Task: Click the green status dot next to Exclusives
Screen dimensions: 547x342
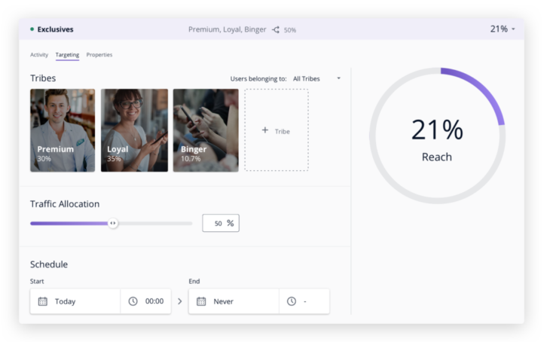Action: pyautogui.click(x=32, y=29)
